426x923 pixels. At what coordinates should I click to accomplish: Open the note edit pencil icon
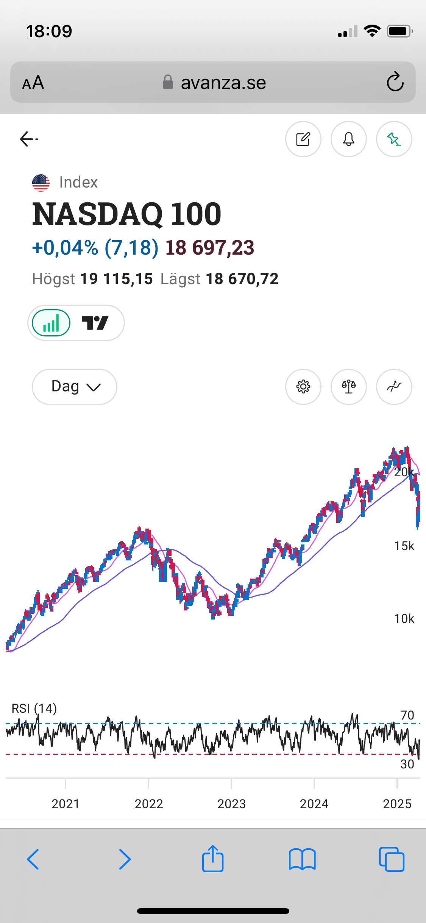click(x=303, y=139)
